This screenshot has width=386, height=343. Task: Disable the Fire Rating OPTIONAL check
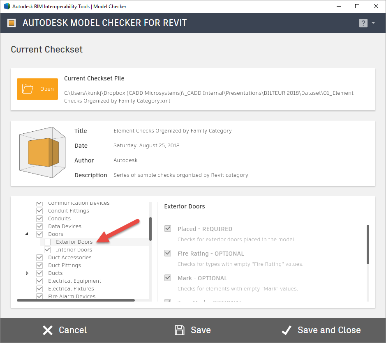[167, 253]
